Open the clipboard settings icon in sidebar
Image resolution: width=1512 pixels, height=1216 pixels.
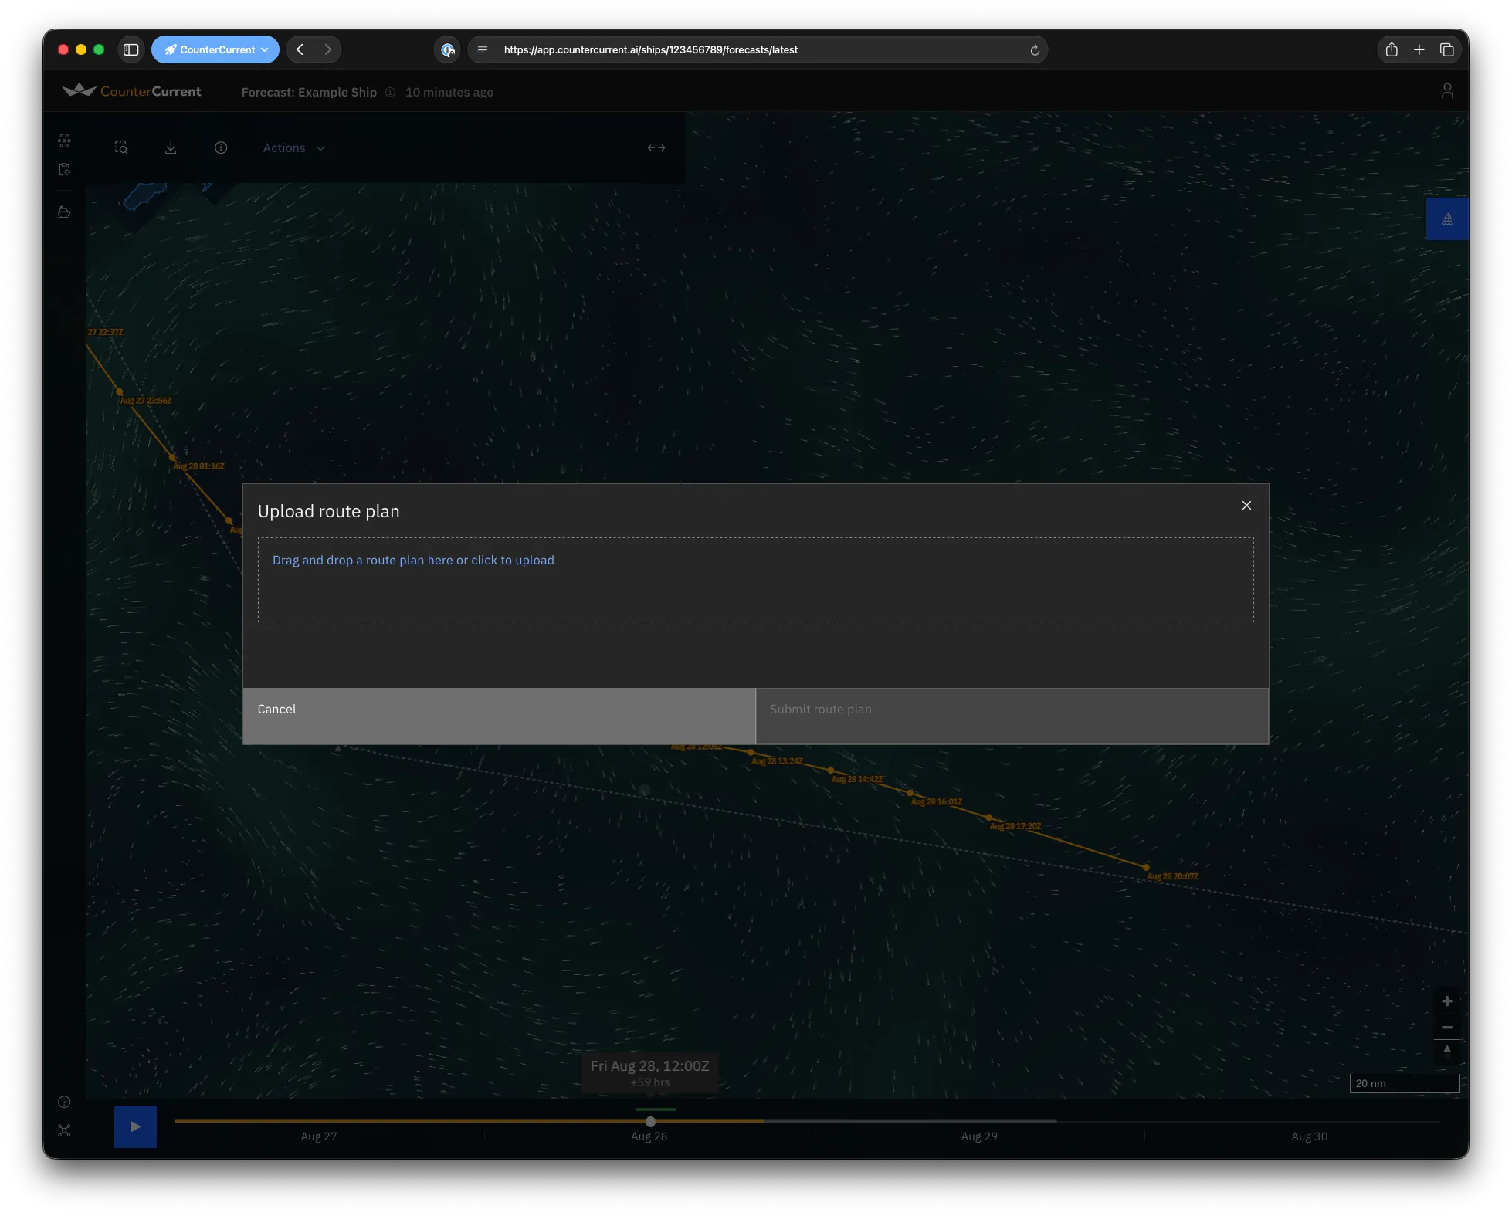[x=64, y=169]
